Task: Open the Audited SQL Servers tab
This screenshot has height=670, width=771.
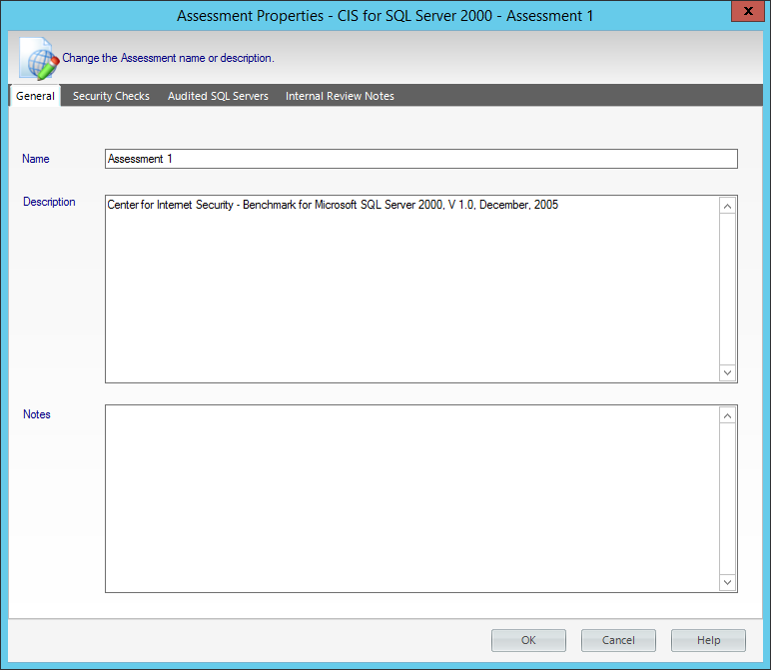Action: tap(218, 96)
